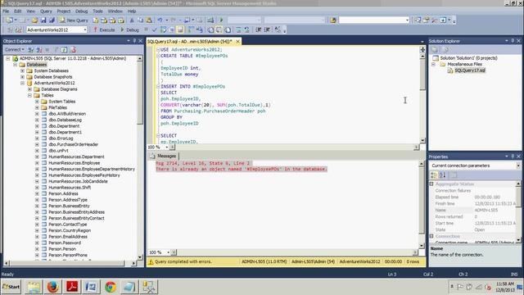This screenshot has width=524, height=295.
Task: Open the View menu
Action: (31, 11)
